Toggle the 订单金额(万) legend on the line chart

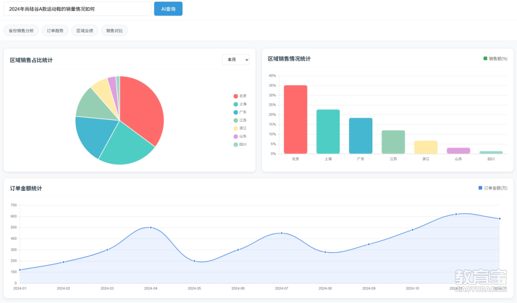coord(492,188)
